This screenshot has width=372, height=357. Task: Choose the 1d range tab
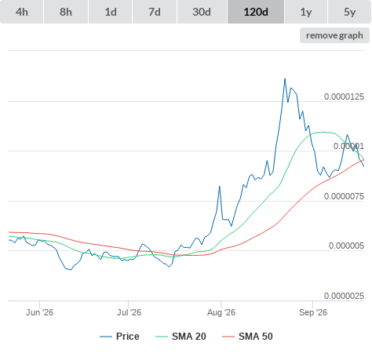click(x=111, y=12)
